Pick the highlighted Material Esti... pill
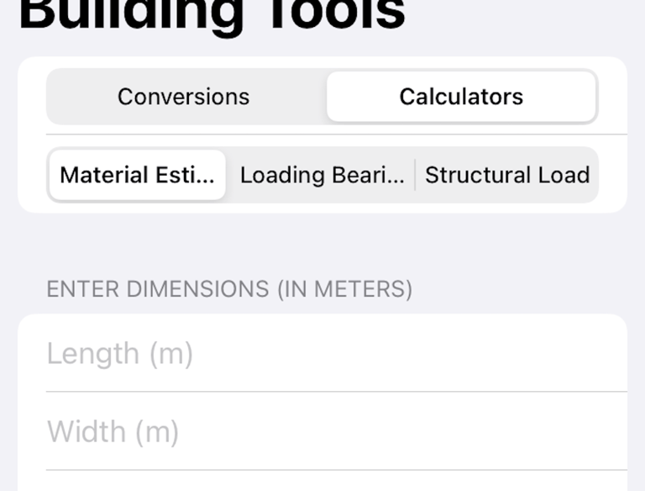Screen dimensions: 645x491 pos(138,175)
